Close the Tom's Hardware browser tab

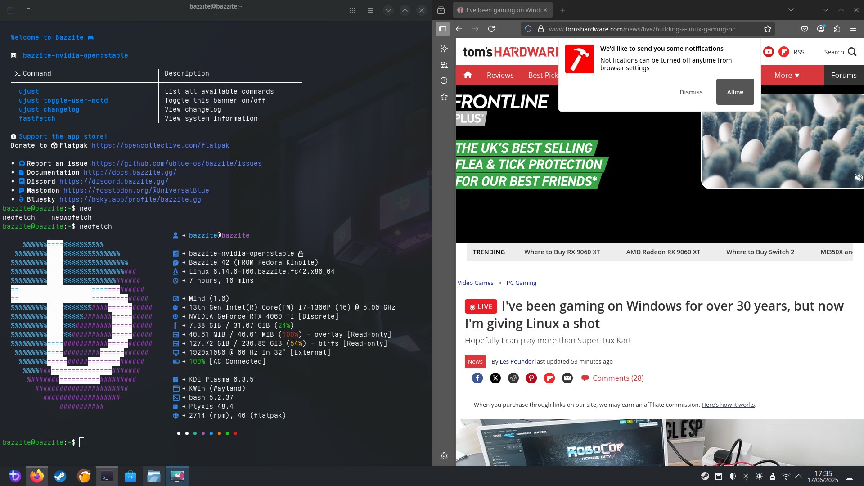(x=545, y=10)
